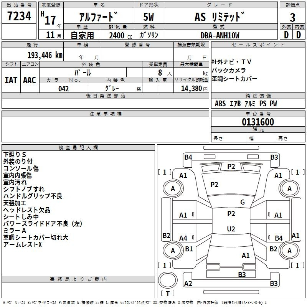Screen dimensions: 307x307
Task: Select the exterior color パール
Action: (83, 73)
